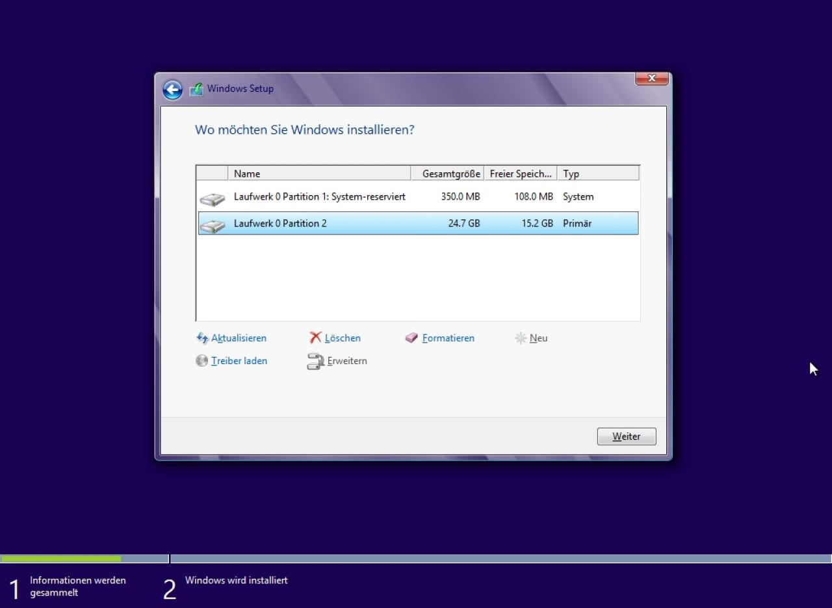Select Laufwerk 0 Partition 1: System-reserviert

(418, 197)
